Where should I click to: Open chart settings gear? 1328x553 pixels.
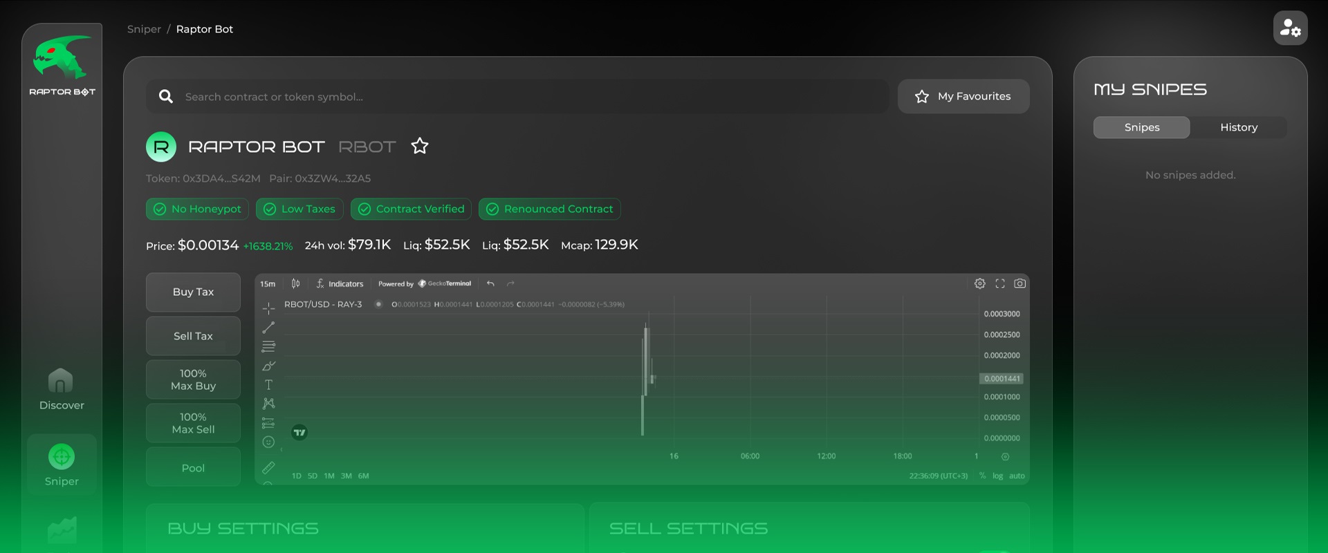point(980,283)
